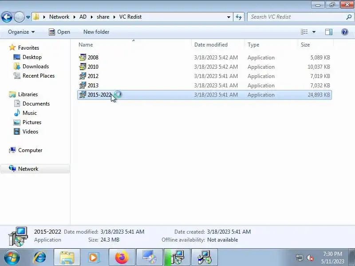Open Documents library in the navigation pane
This screenshot has height=266, width=355.
32,103
